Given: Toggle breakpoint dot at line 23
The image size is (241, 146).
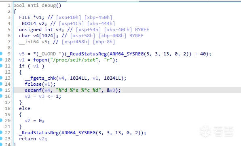Looking at the screenshot, I should [x=1, y=138].
